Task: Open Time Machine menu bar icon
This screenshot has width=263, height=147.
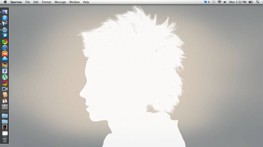Action: tap(214, 2)
